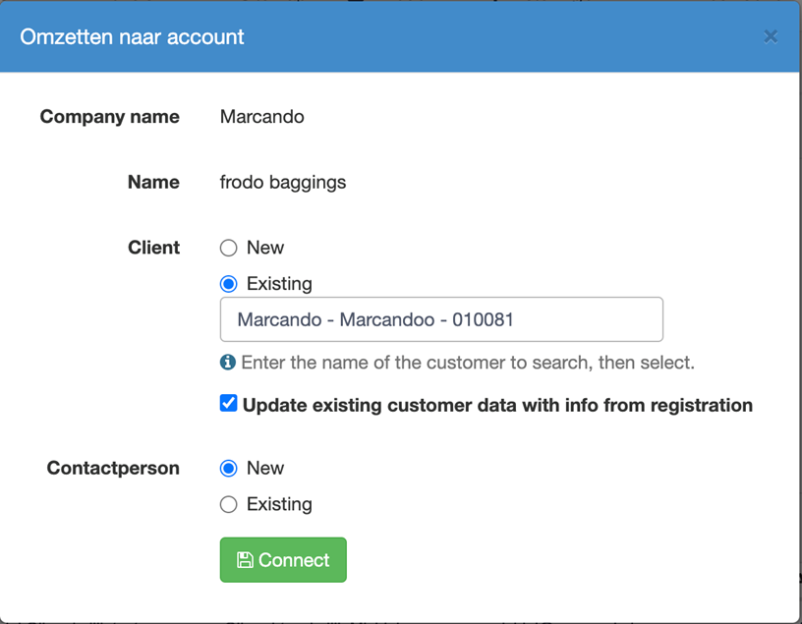This screenshot has width=802, height=624.
Task: Click the blue info icon beside the search hint
Action: tap(228, 363)
